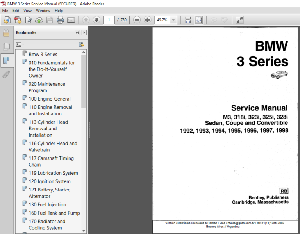The width and height of the screenshot is (300, 234).
Task: Click the security lock panel icon
Action: [x=6, y=33]
